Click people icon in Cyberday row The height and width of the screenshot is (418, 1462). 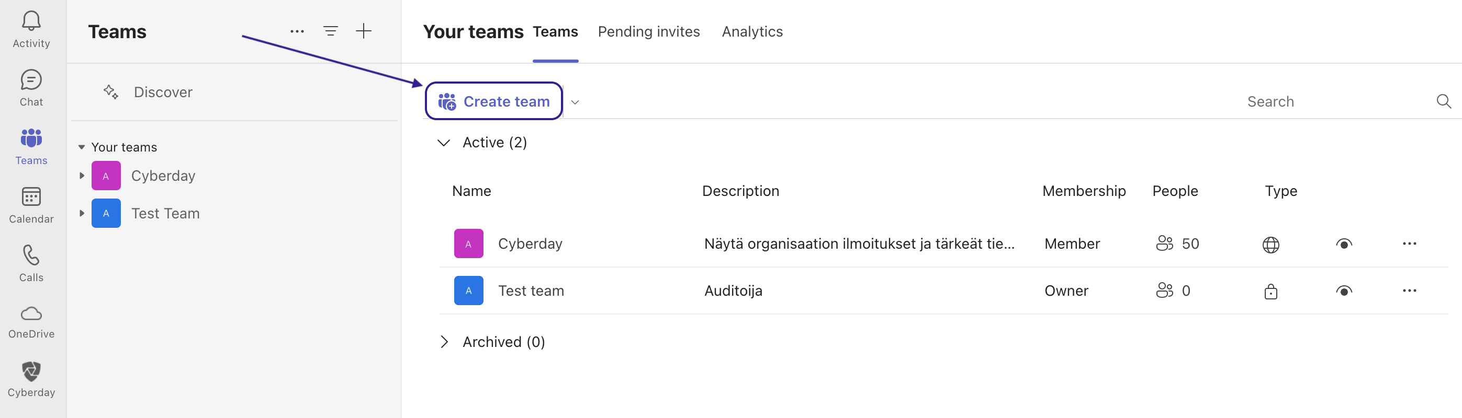[x=1164, y=243]
